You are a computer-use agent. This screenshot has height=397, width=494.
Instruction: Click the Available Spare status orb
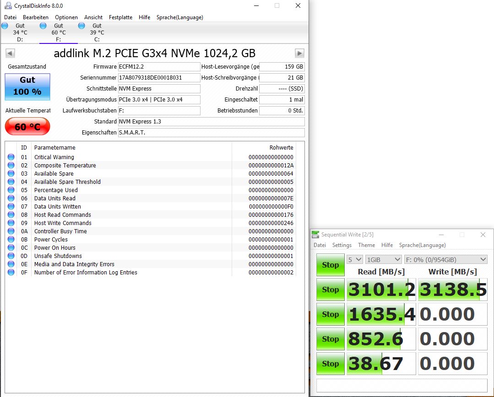pyautogui.click(x=11, y=173)
